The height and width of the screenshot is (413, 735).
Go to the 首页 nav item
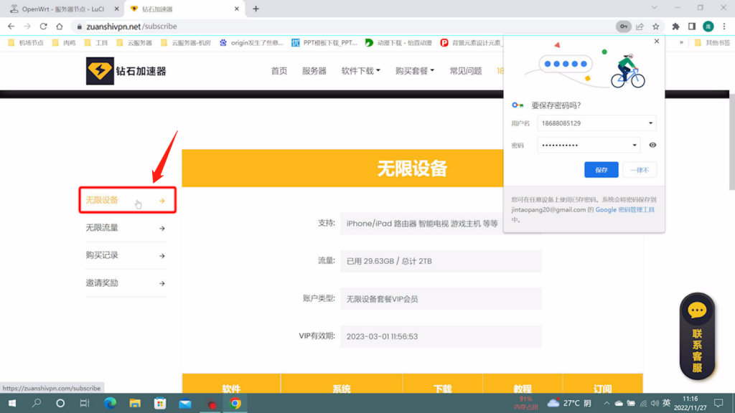(x=279, y=71)
